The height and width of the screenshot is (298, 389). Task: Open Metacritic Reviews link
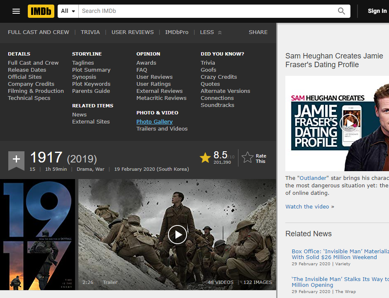point(161,98)
